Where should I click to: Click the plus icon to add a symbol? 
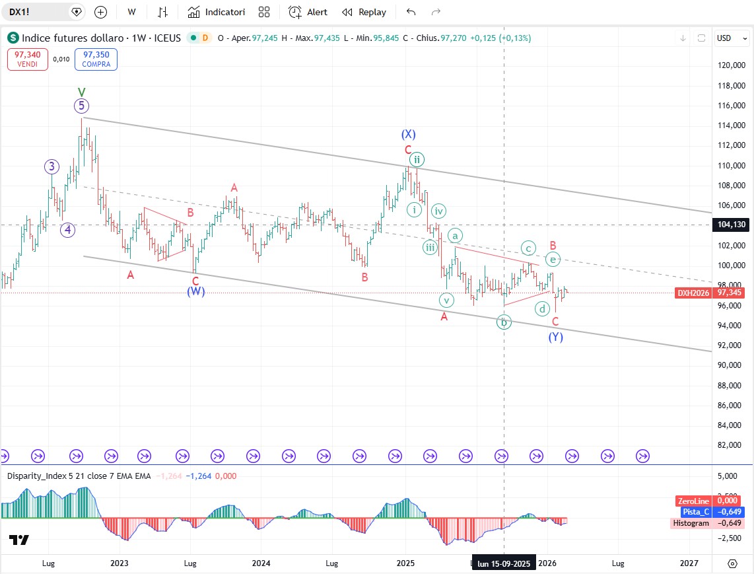point(100,12)
